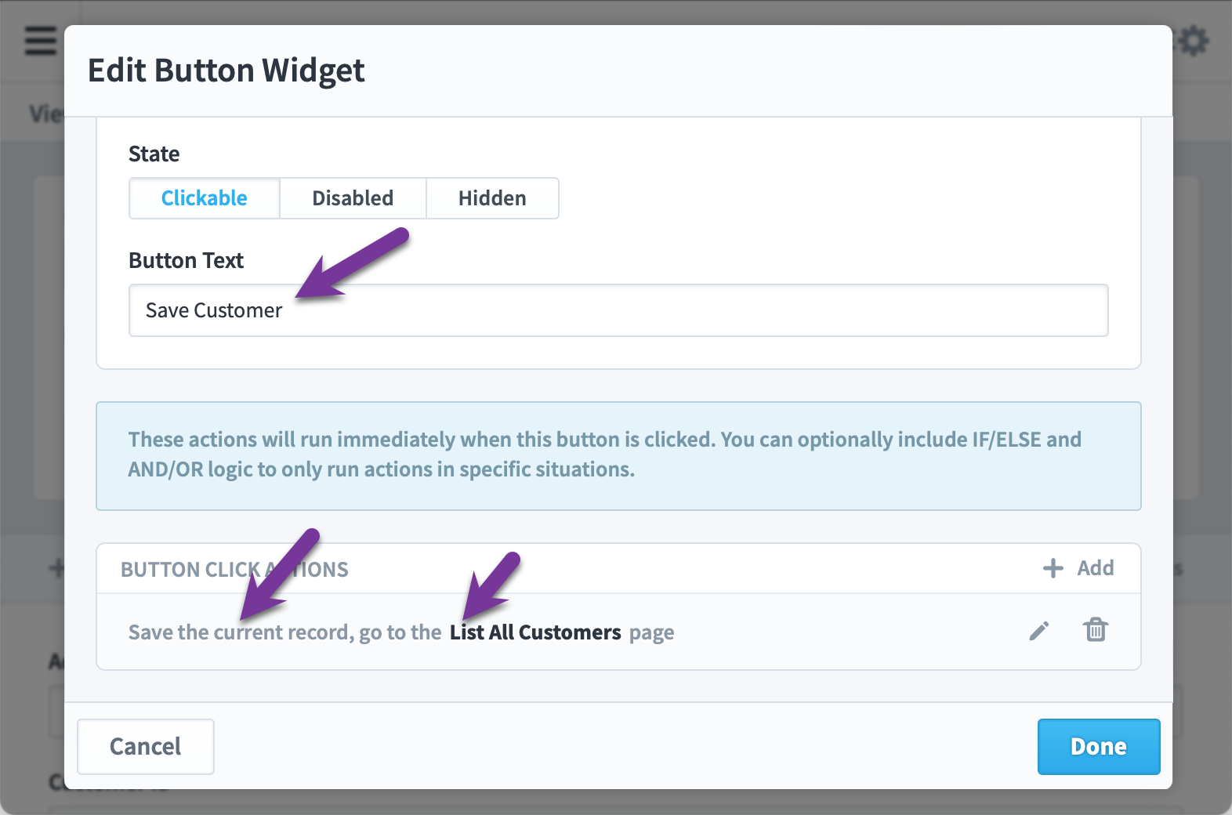Switch button state to Disabled
The image size is (1232, 815).
click(x=353, y=198)
